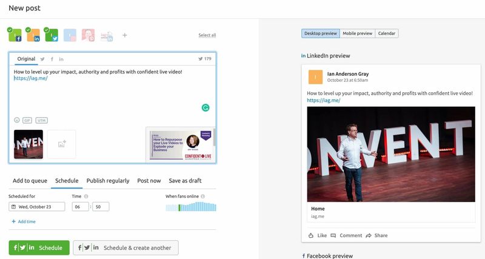Open the LinkedIn version tab icon
The height and width of the screenshot is (259, 485).
(61, 59)
